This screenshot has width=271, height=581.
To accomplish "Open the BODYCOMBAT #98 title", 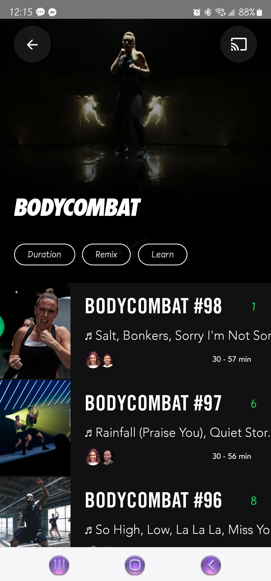I will point(153,306).
